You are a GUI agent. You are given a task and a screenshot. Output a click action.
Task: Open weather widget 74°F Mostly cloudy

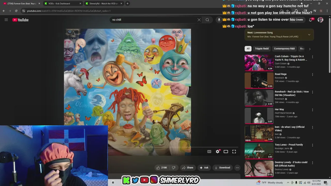click(x=269, y=183)
